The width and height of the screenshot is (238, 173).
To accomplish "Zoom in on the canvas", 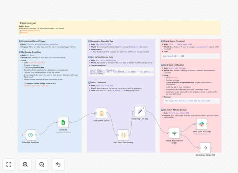I will point(25,164).
